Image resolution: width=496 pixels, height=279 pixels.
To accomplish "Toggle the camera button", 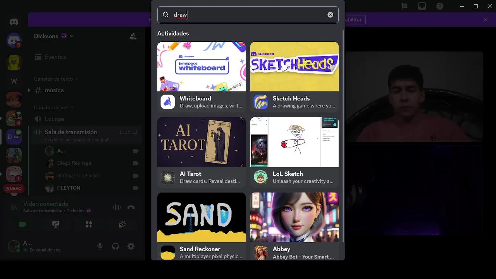I will click(x=22, y=224).
